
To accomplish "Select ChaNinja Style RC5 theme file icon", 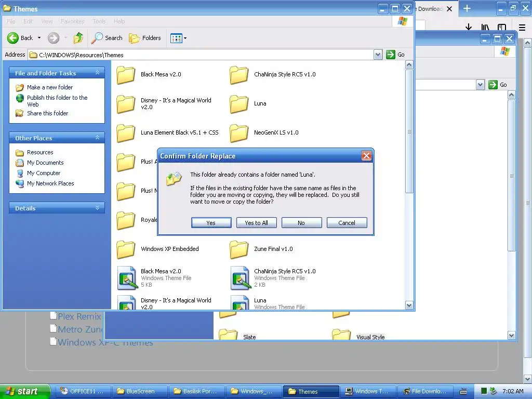I will [240, 278].
